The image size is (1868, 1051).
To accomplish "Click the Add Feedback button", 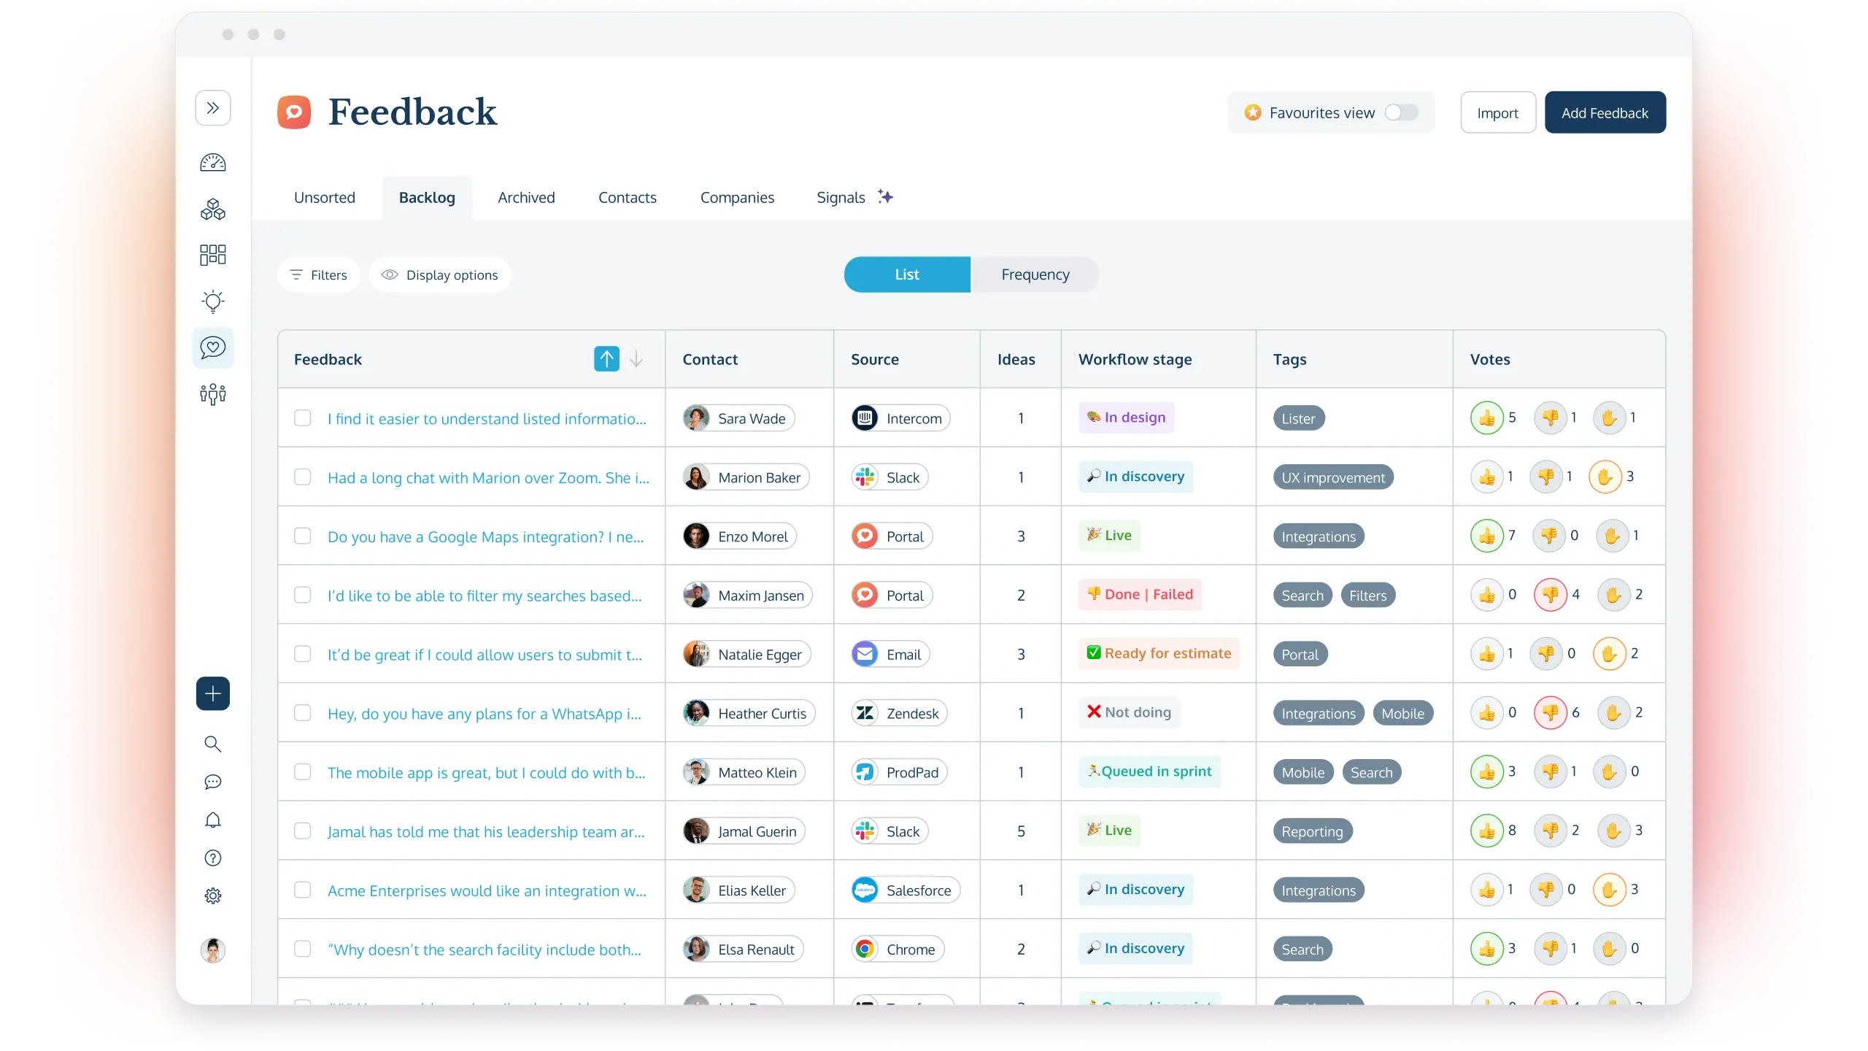I will click(x=1605, y=113).
